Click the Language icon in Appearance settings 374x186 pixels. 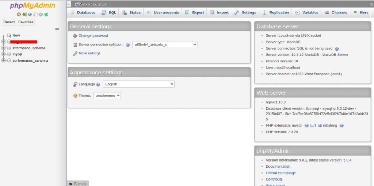tap(75, 84)
